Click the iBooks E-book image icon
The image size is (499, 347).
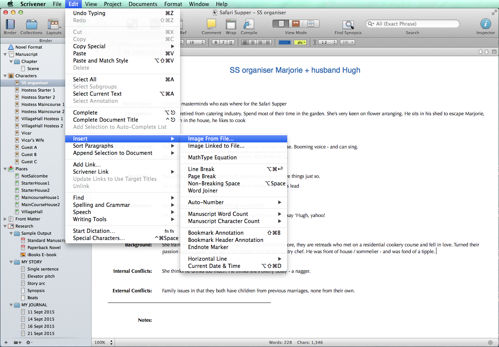tap(23, 255)
